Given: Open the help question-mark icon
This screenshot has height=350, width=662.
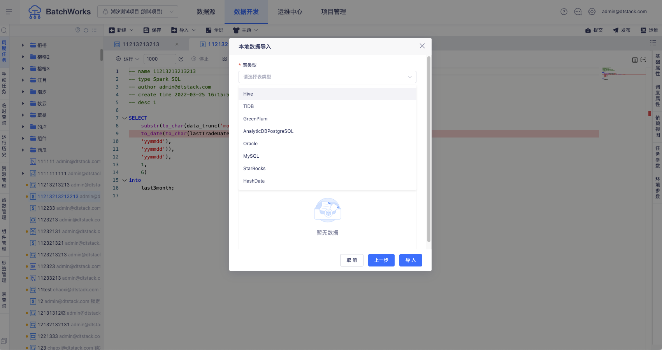Looking at the screenshot, I should (564, 12).
